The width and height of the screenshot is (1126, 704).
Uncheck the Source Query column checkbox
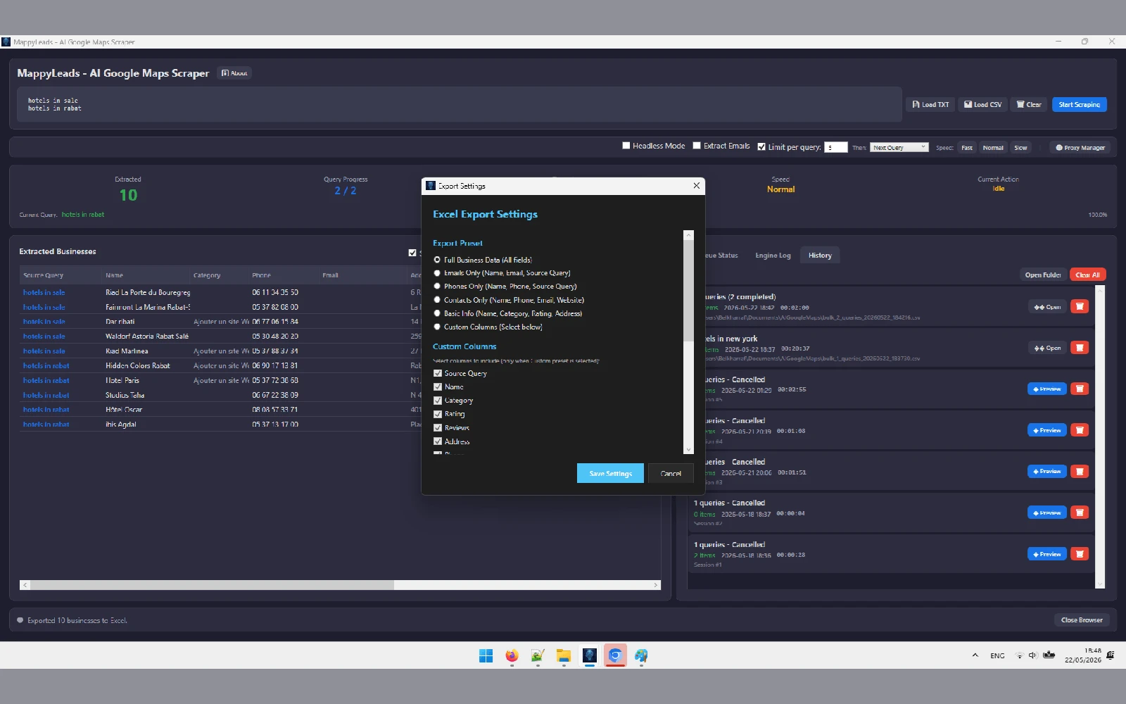tap(438, 373)
